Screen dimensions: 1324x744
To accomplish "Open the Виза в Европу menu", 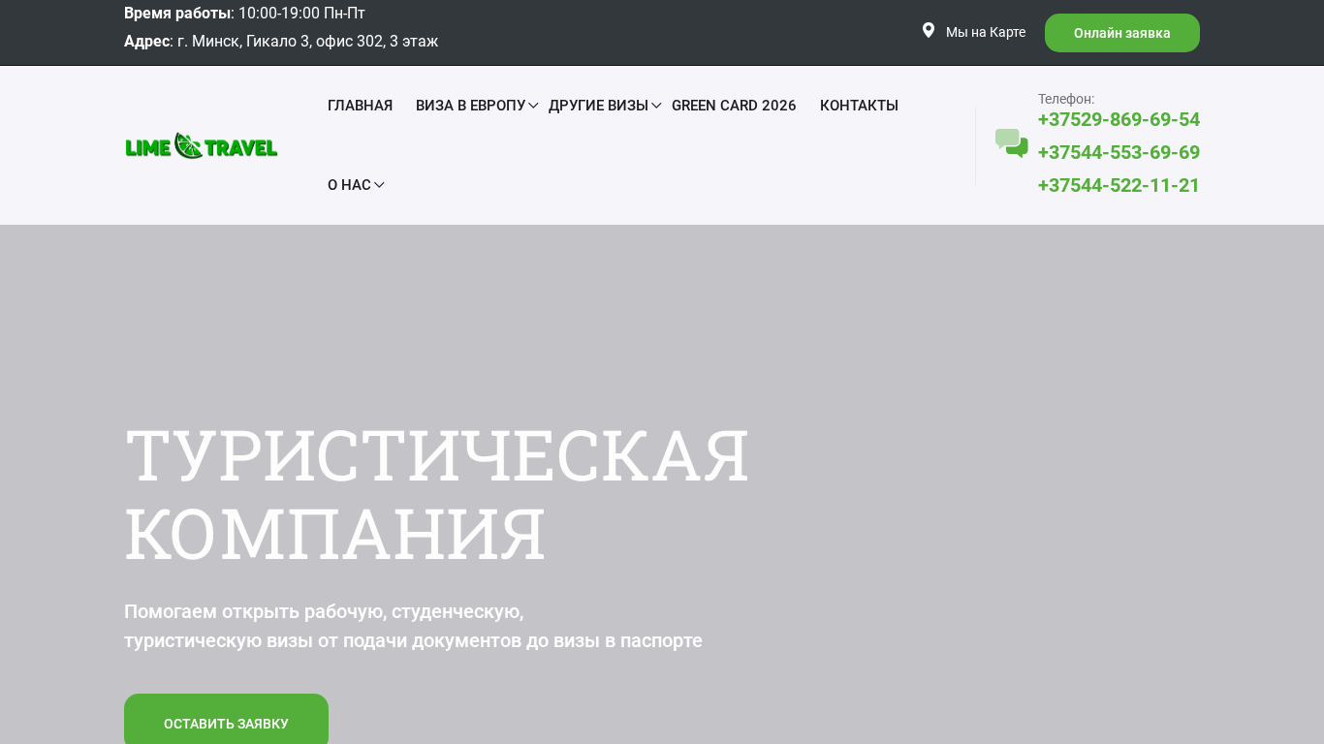I will [x=470, y=106].
